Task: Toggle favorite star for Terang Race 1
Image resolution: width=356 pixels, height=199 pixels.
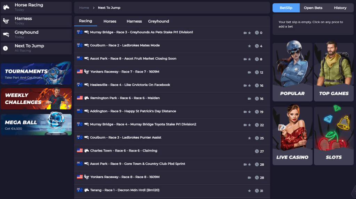Action: coord(249,191)
